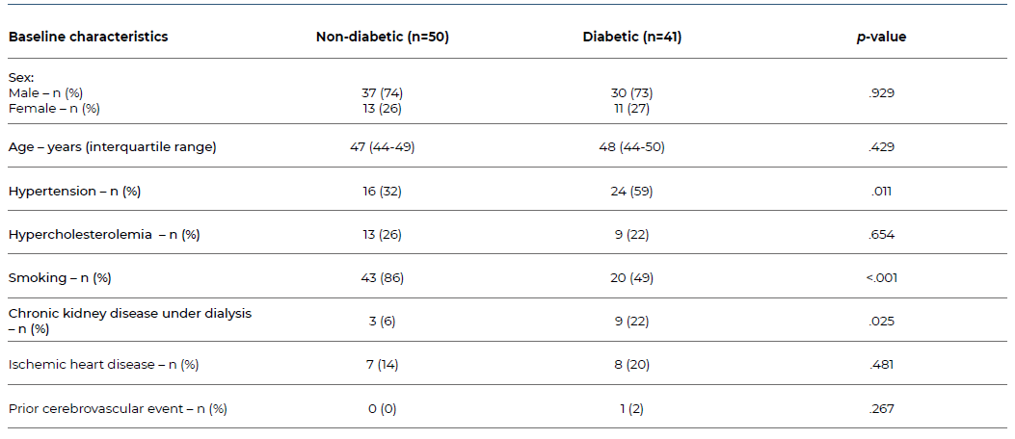This screenshot has width=1015, height=439.
Task: Select the Female – n (%) row label
Action: click(x=54, y=109)
